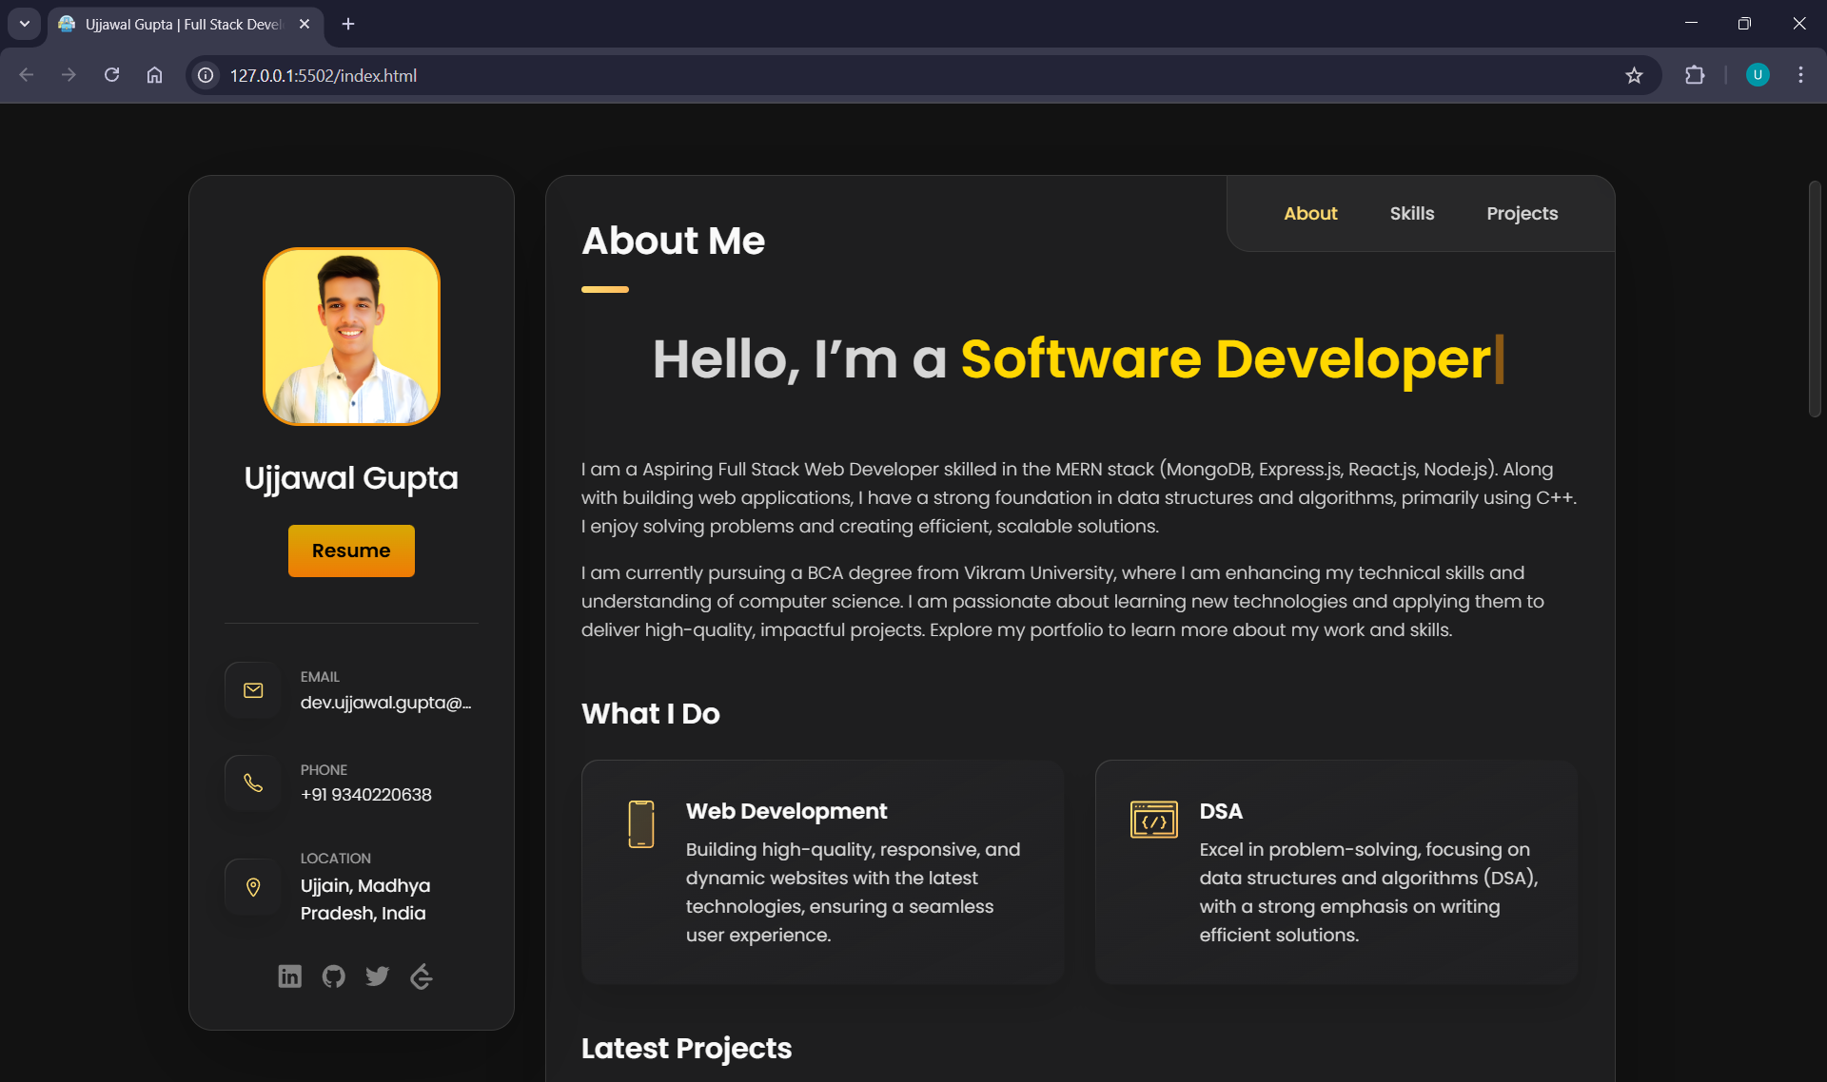1827x1082 pixels.
Task: Click the Software Developer typed text
Action: pyautogui.click(x=1226, y=359)
